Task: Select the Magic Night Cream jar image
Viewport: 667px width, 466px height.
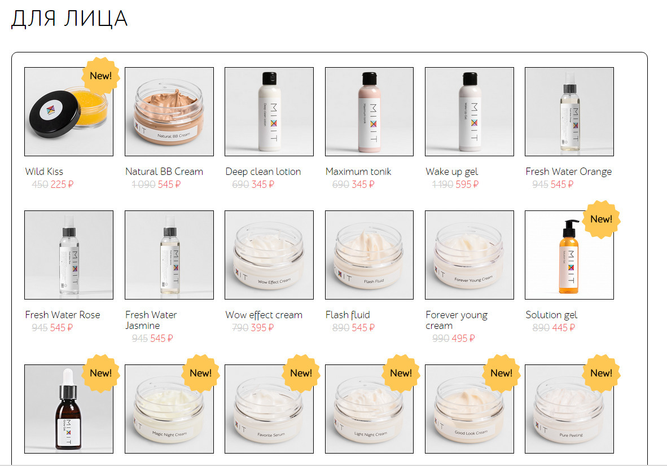Action: click(169, 409)
